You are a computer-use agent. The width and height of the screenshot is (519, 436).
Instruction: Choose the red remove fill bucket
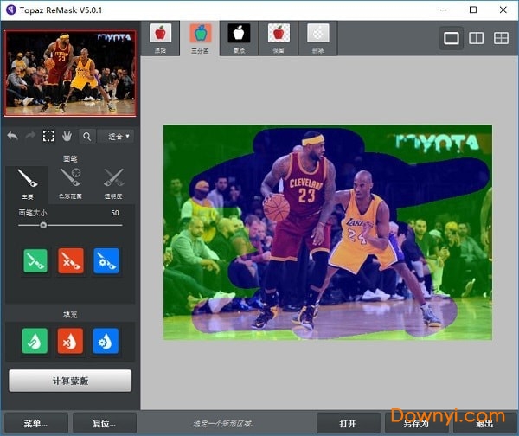[x=70, y=342]
